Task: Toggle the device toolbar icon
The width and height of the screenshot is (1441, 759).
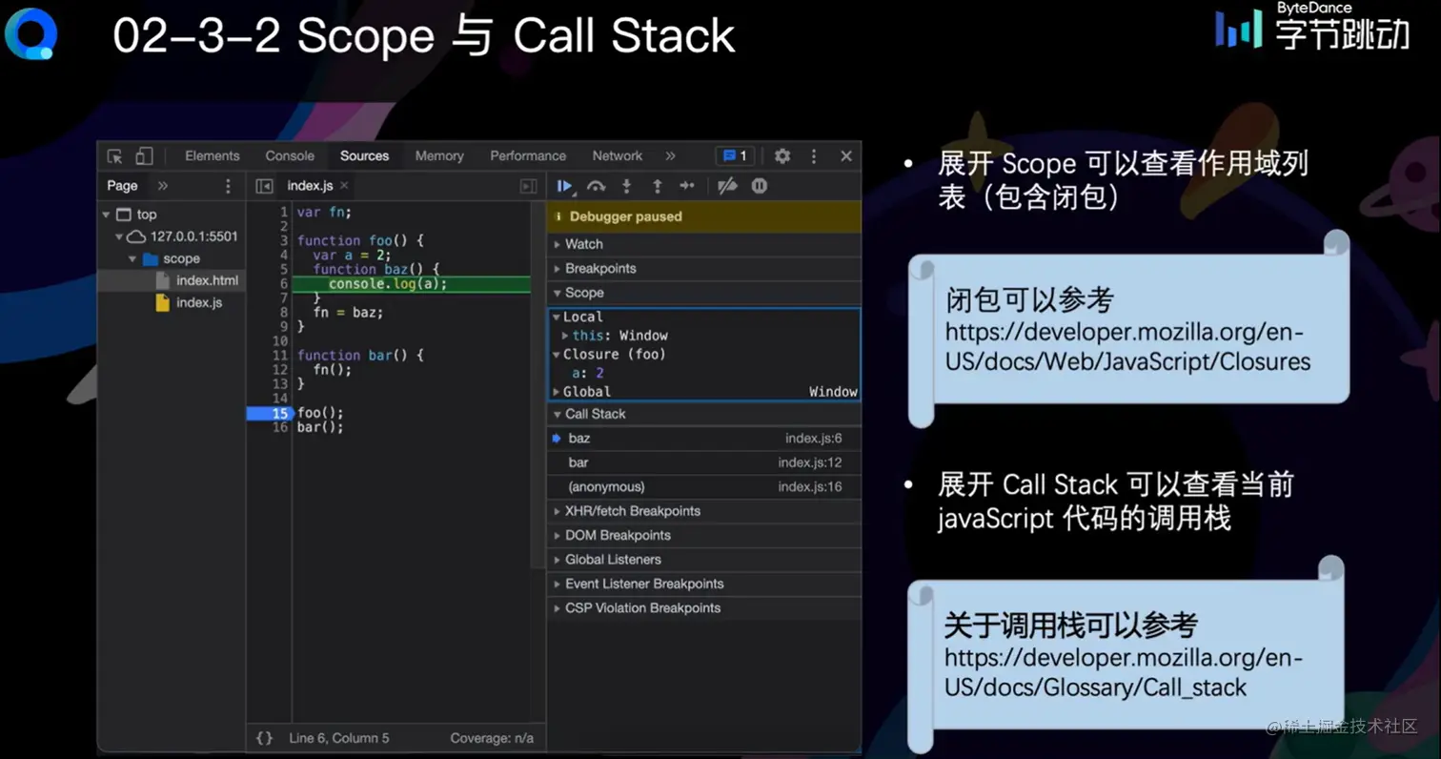Action: 144,156
